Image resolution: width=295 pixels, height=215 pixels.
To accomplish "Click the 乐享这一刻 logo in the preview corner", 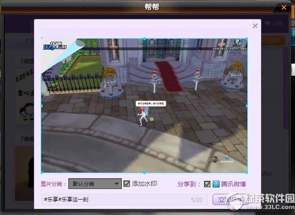I will click(x=55, y=46).
